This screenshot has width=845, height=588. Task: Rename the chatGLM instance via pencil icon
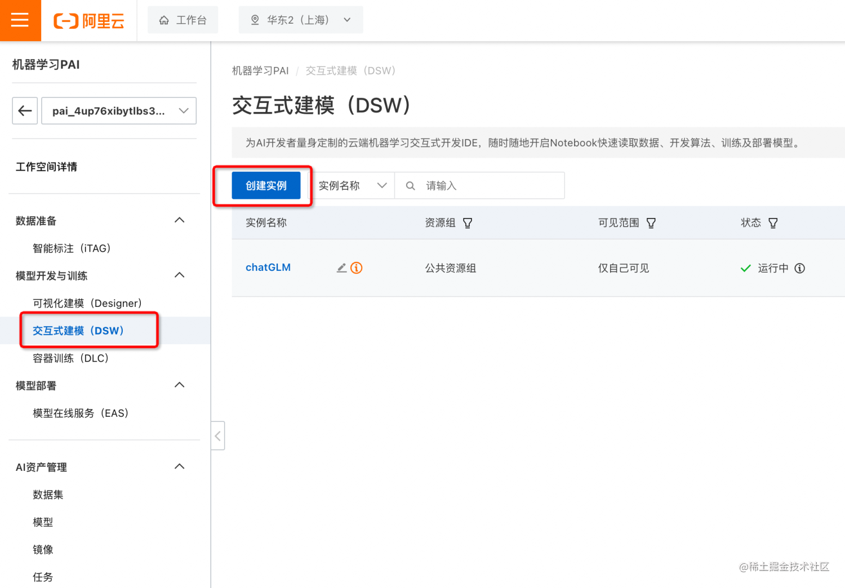(340, 268)
